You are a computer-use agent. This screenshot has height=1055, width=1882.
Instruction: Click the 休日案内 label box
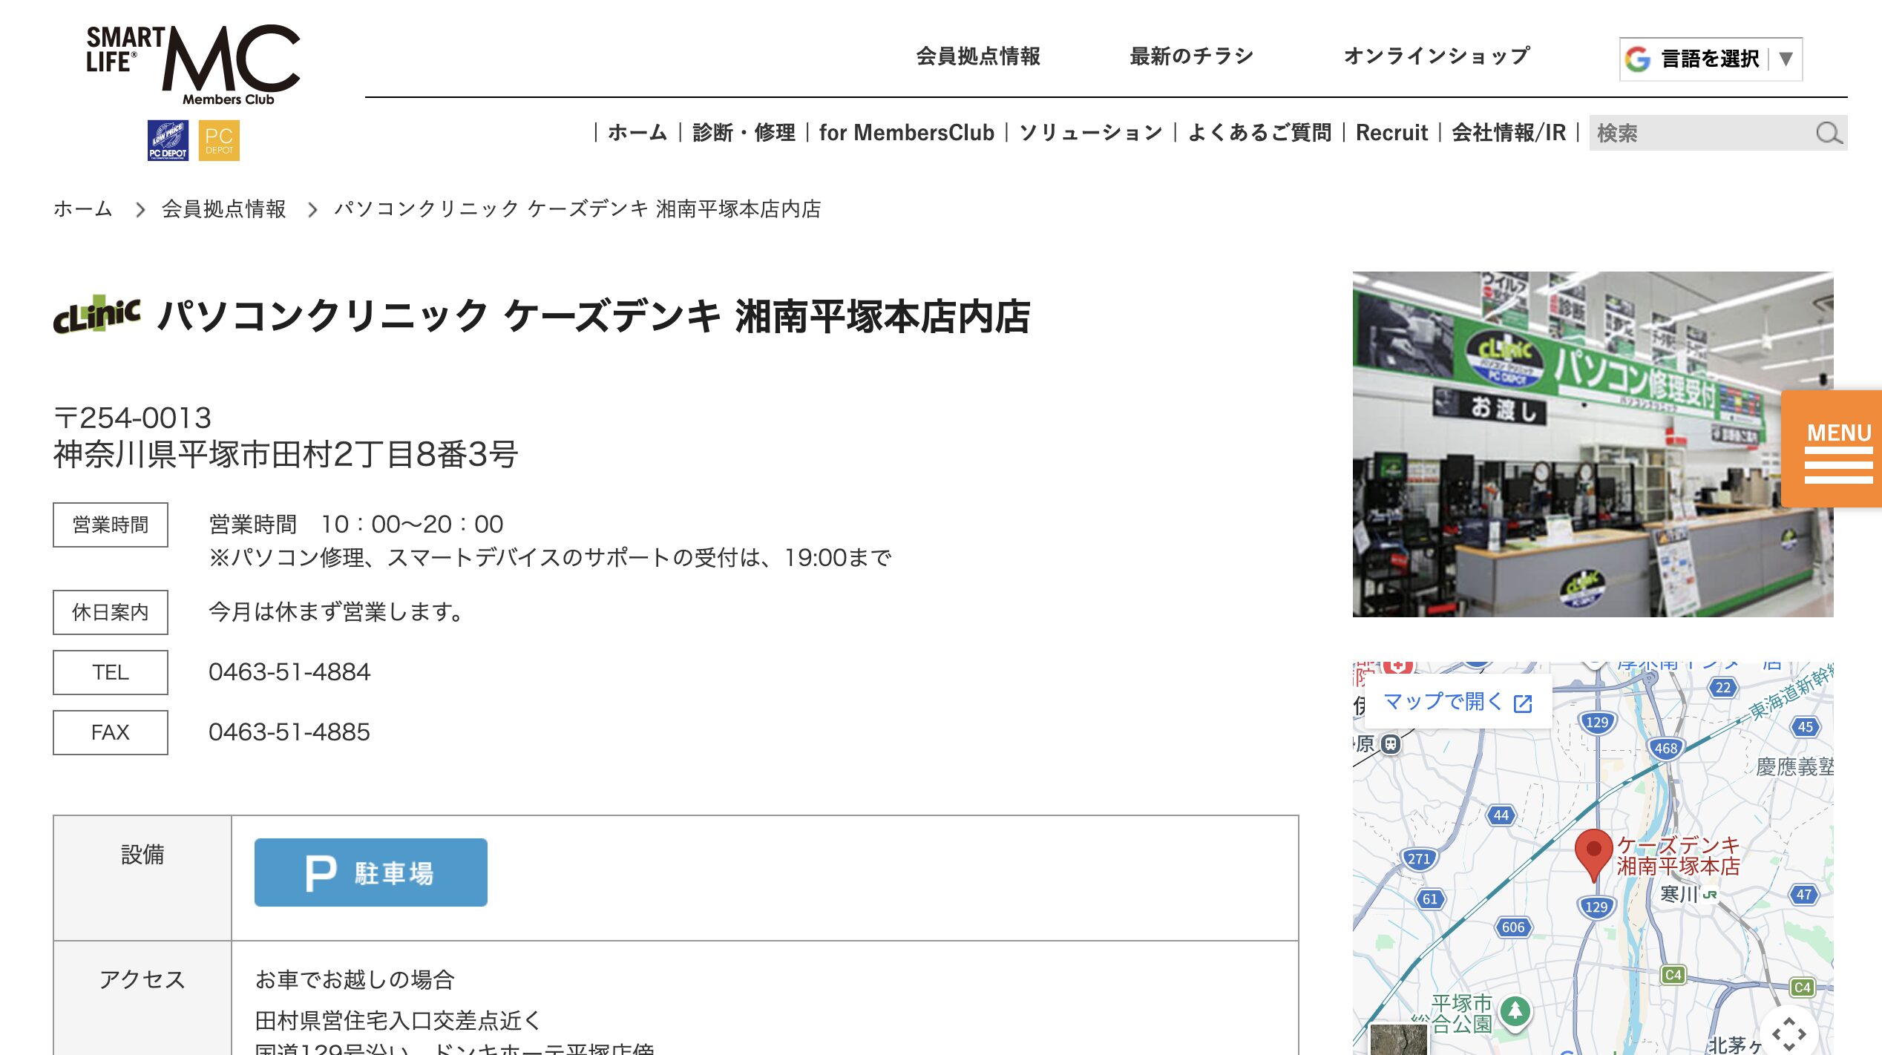point(111,612)
